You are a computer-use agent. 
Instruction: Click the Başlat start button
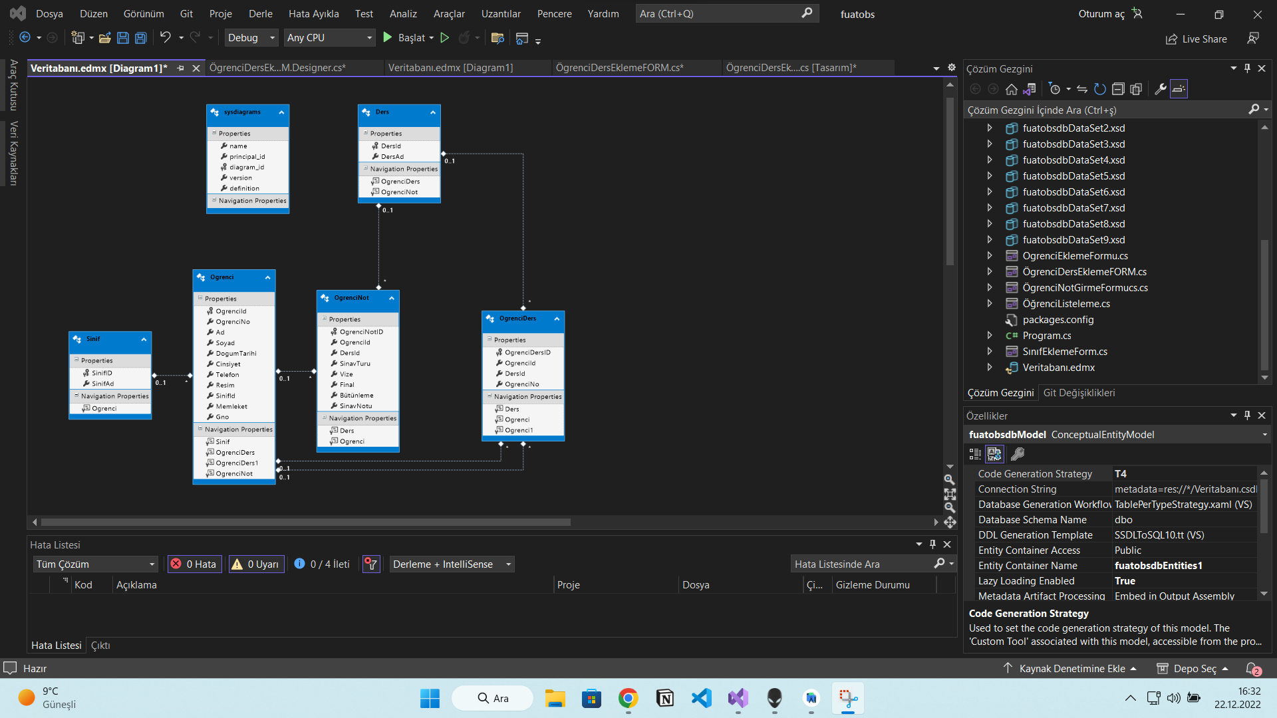point(404,38)
